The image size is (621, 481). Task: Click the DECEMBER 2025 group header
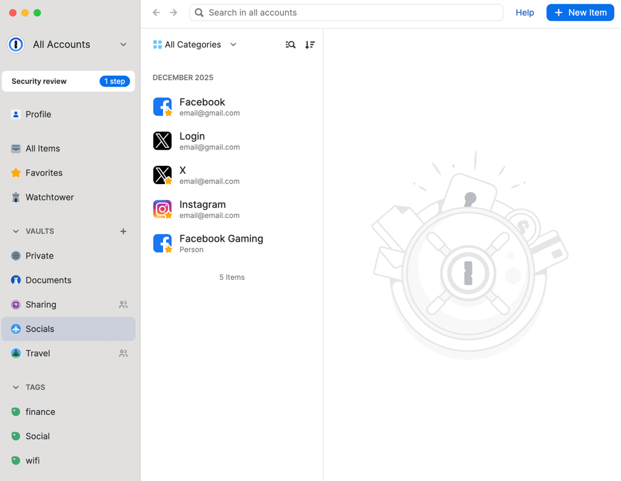coord(183,78)
